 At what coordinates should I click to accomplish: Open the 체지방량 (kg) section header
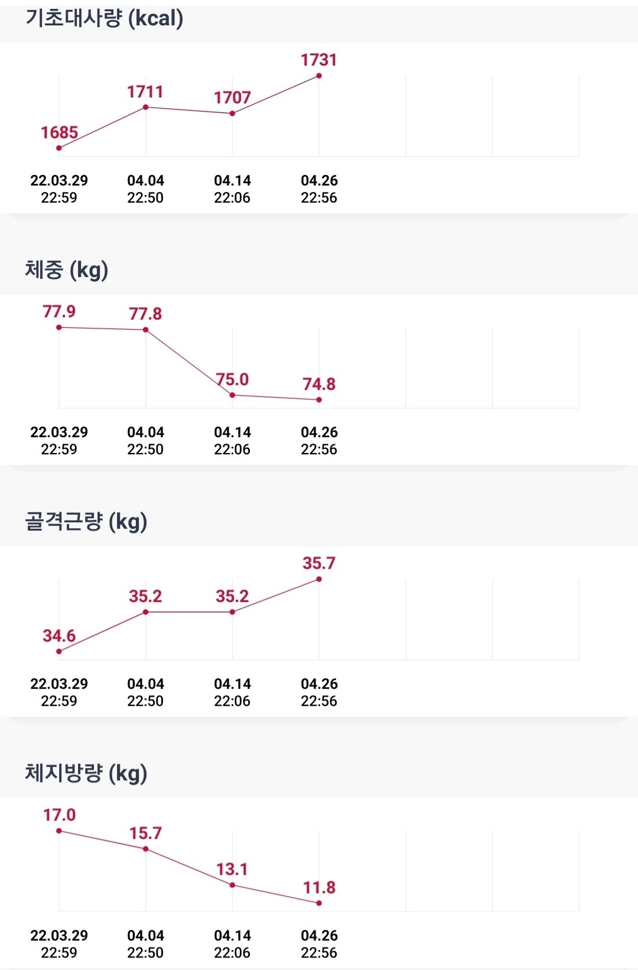[86, 773]
